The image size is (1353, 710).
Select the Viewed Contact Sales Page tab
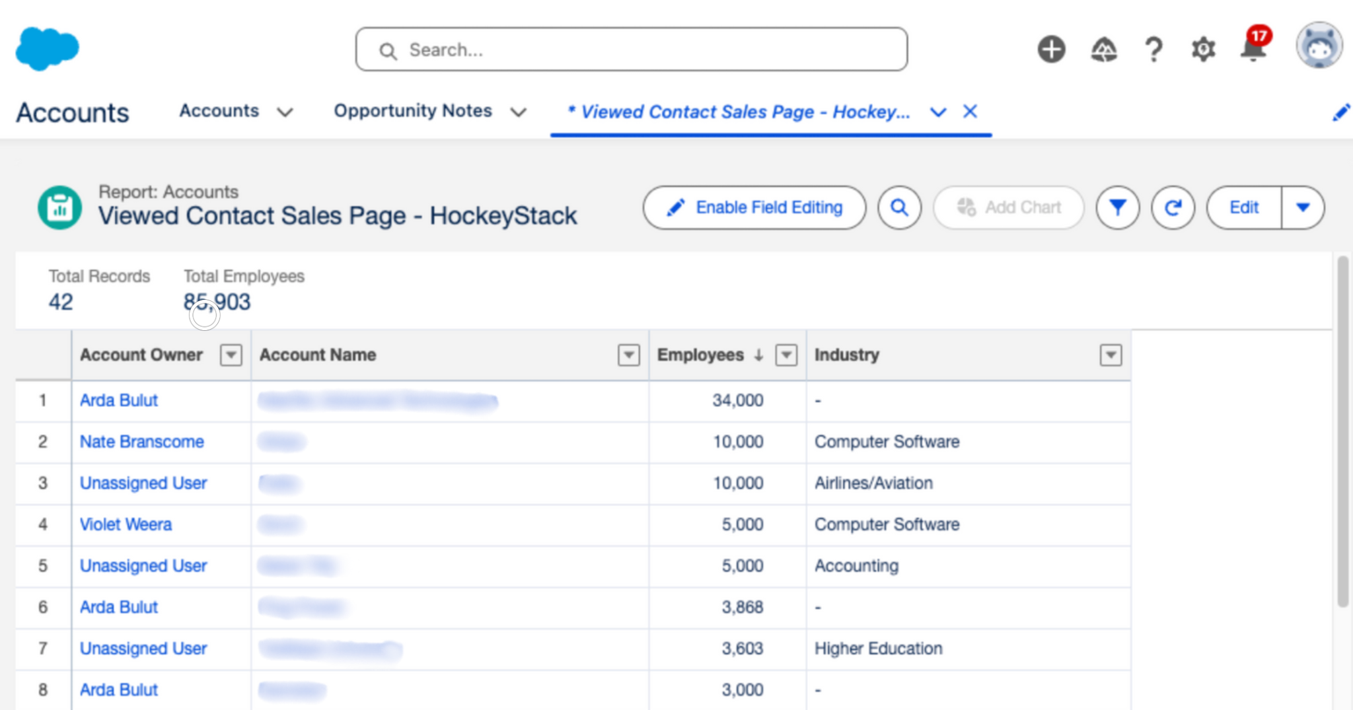[x=739, y=112]
